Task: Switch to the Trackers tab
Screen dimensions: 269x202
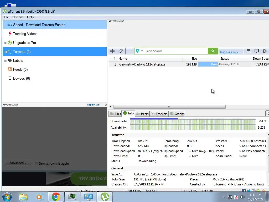Action: click(x=159, y=114)
